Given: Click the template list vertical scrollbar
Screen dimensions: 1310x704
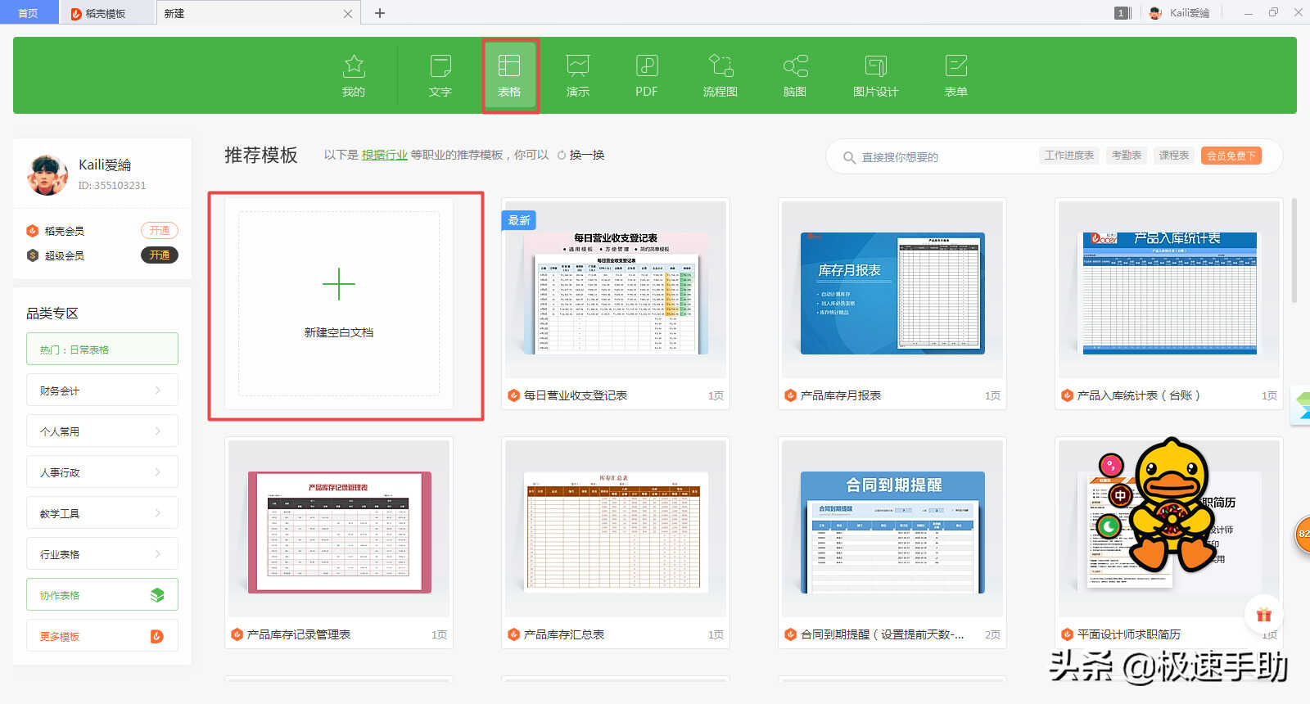Looking at the screenshot, I should pyautogui.click(x=1294, y=250).
